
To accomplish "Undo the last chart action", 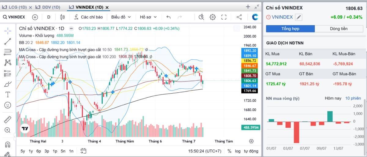I will (169, 17).
